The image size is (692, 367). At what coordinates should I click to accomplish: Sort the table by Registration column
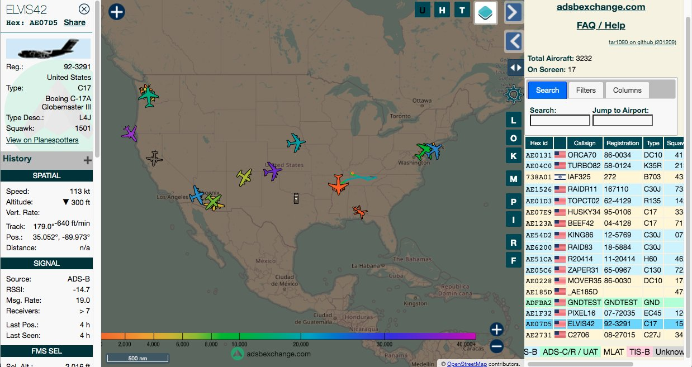622,143
